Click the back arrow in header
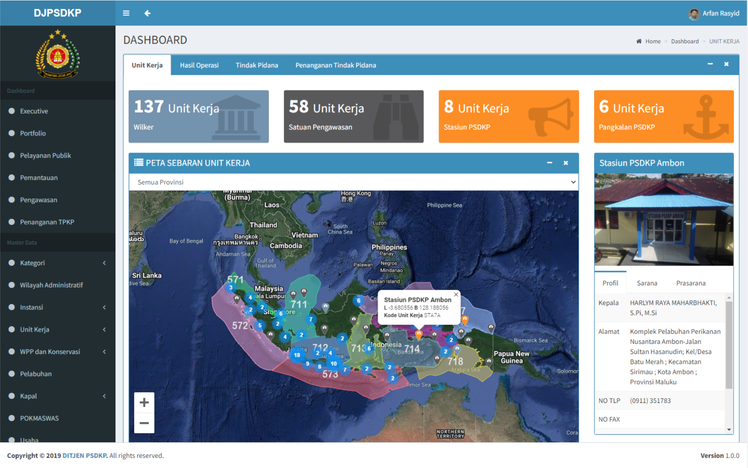 (147, 13)
